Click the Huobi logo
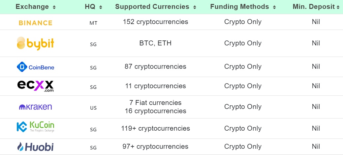Viewport: 343px width, 155px height. tap(35, 147)
